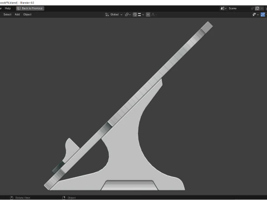Open the Help menu

[x=8, y=8]
